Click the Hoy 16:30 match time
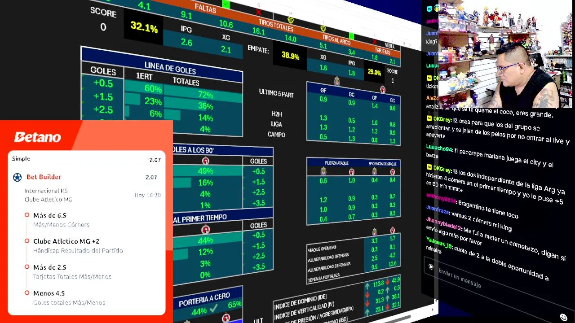 click(x=147, y=195)
